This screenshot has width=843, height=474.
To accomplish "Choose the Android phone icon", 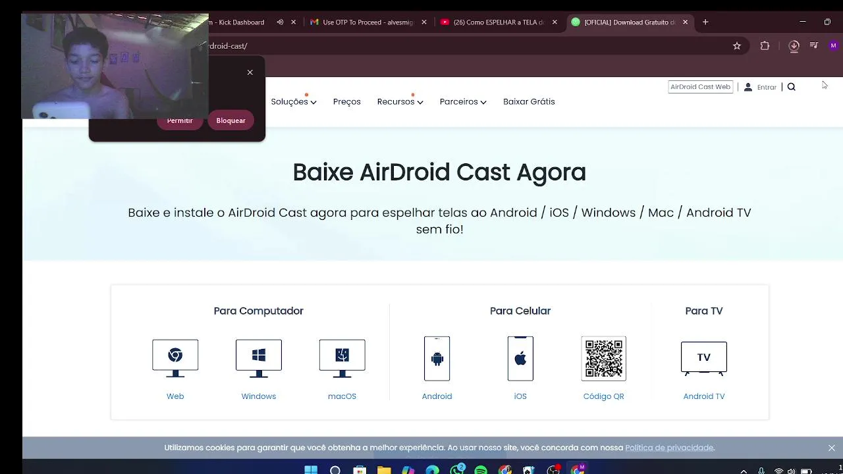I will click(x=437, y=358).
